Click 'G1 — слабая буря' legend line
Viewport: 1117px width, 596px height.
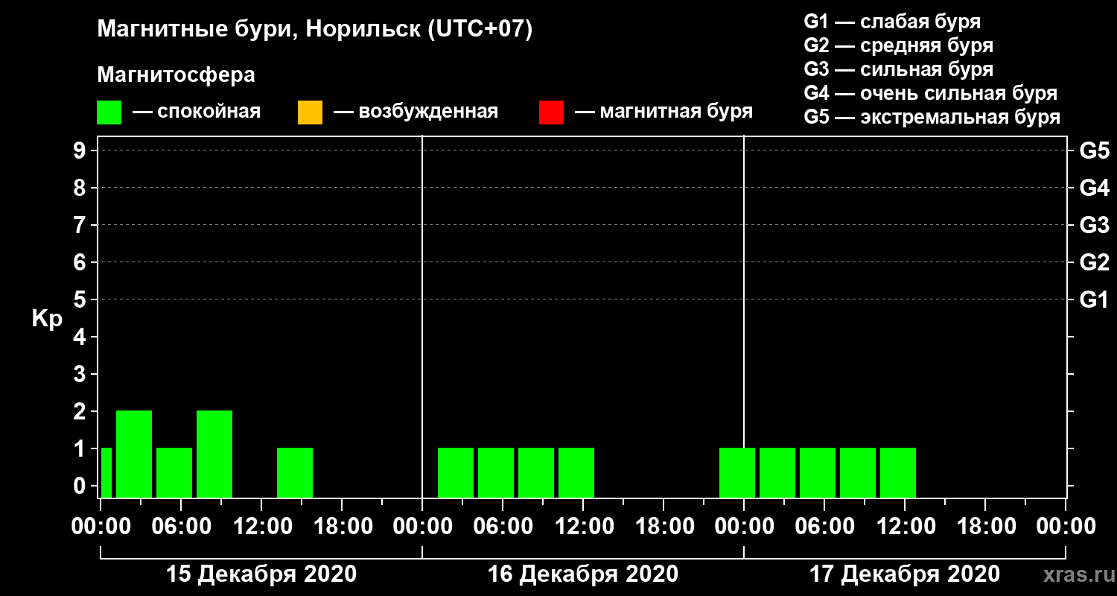(892, 22)
